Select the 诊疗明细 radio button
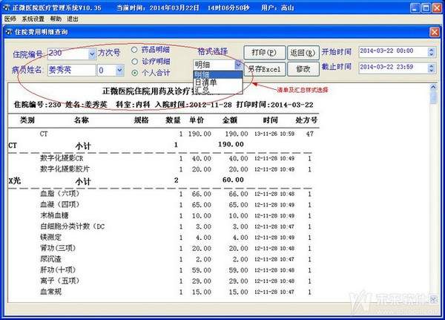 tap(134, 61)
